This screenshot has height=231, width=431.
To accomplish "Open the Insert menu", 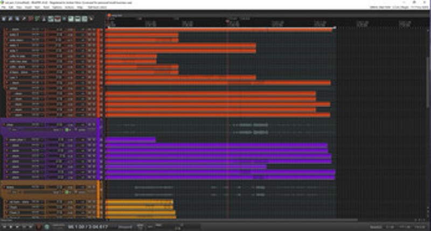I will coord(29,7).
